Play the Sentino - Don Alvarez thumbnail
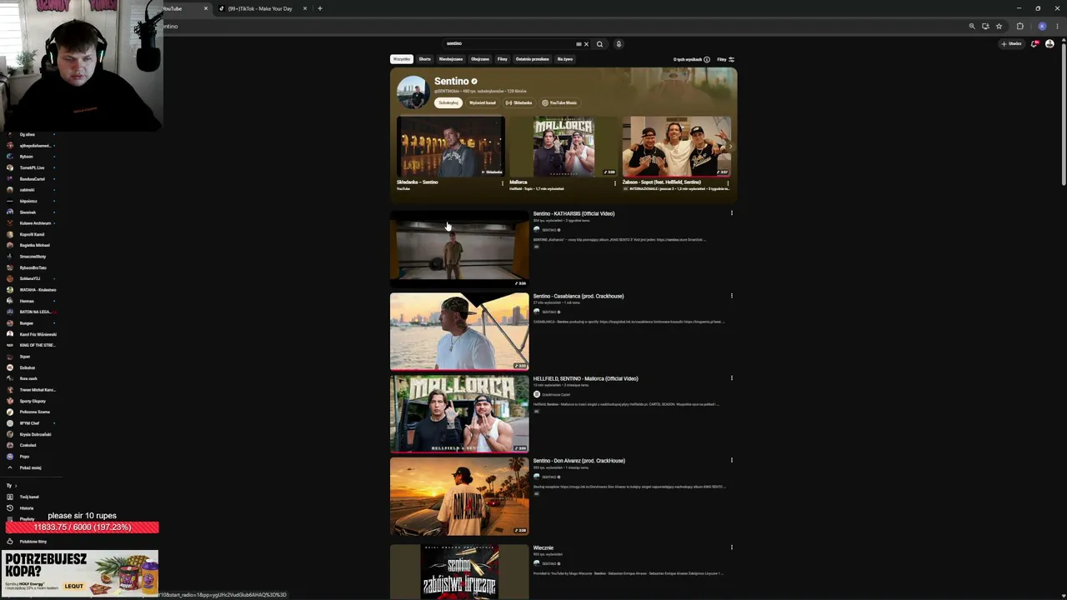The image size is (1067, 600). (459, 496)
